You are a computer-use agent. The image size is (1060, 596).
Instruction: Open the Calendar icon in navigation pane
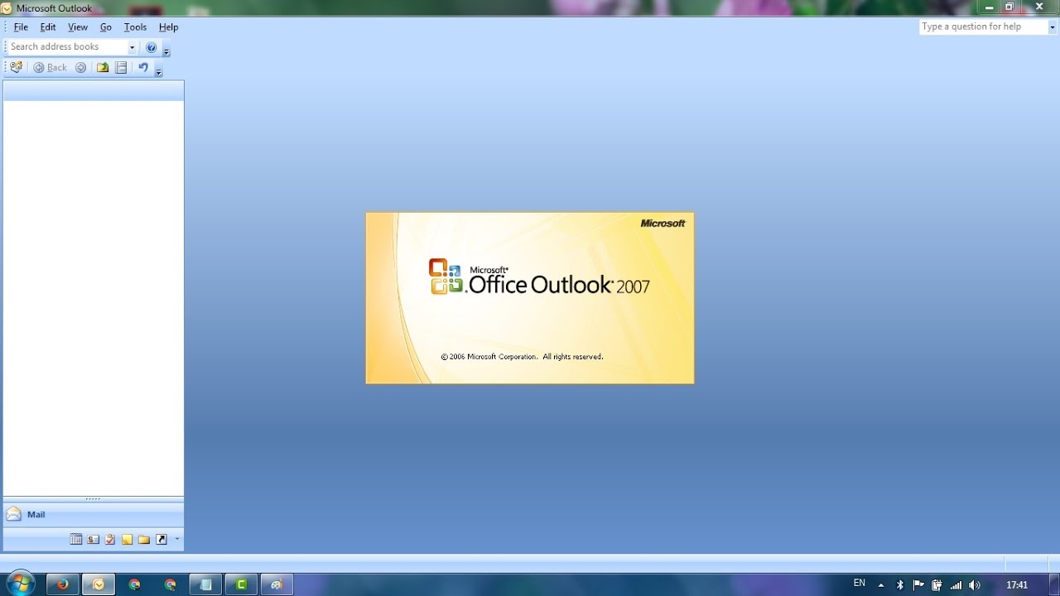click(x=76, y=540)
